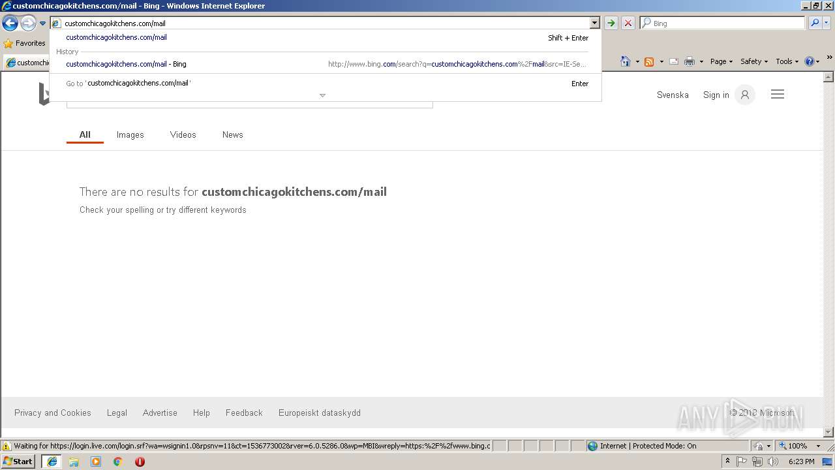The height and width of the screenshot is (470, 835).
Task: Open the Advertise footer link
Action: pos(160,413)
